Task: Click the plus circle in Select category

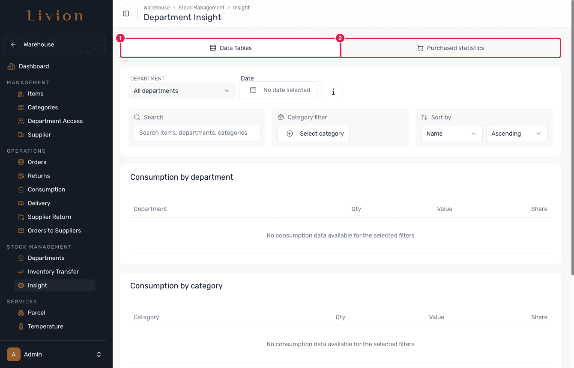Action: (x=290, y=134)
